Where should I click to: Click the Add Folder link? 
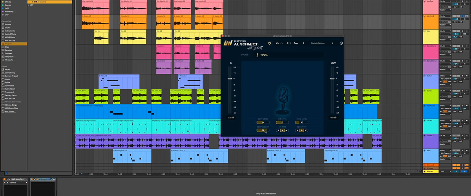(x=9, y=112)
